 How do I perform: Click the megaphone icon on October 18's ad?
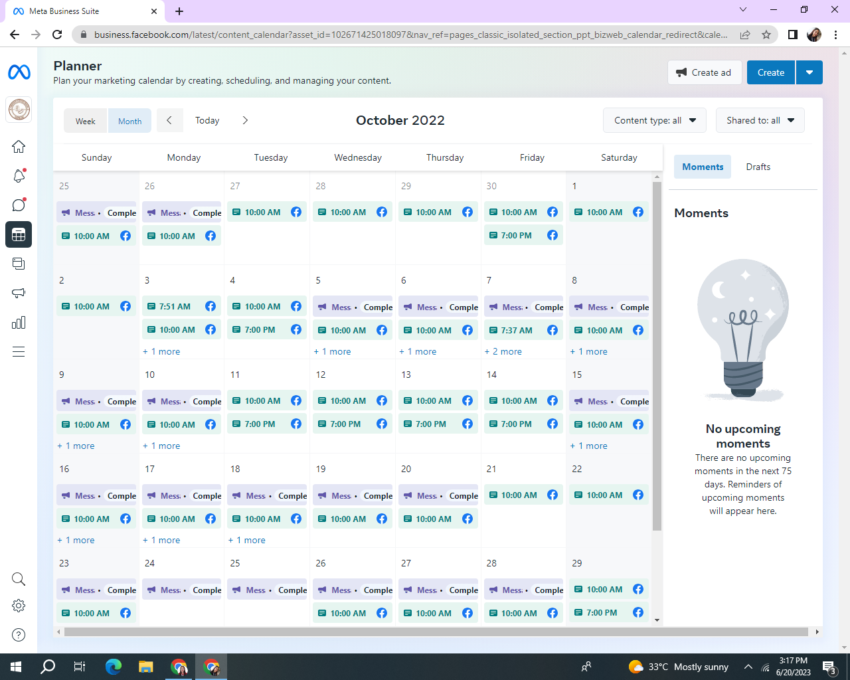click(237, 496)
